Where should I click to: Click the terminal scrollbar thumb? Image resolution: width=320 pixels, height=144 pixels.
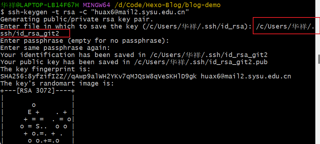pyautogui.click(x=318, y=58)
